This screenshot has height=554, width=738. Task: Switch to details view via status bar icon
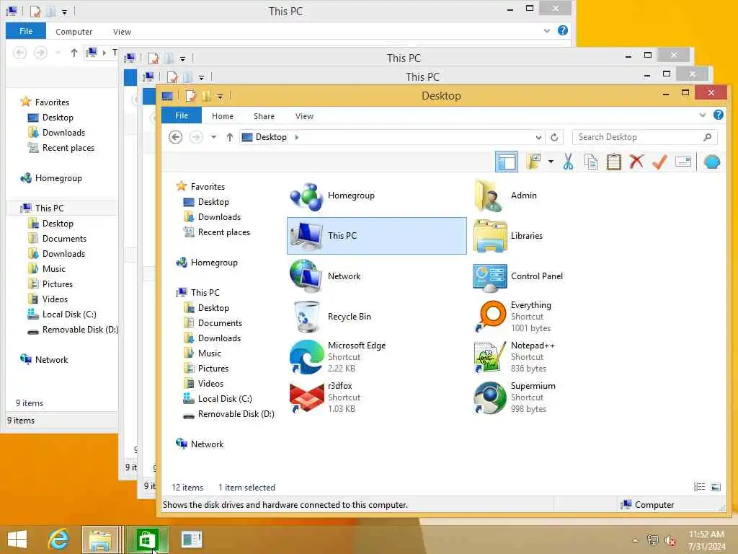coord(699,487)
